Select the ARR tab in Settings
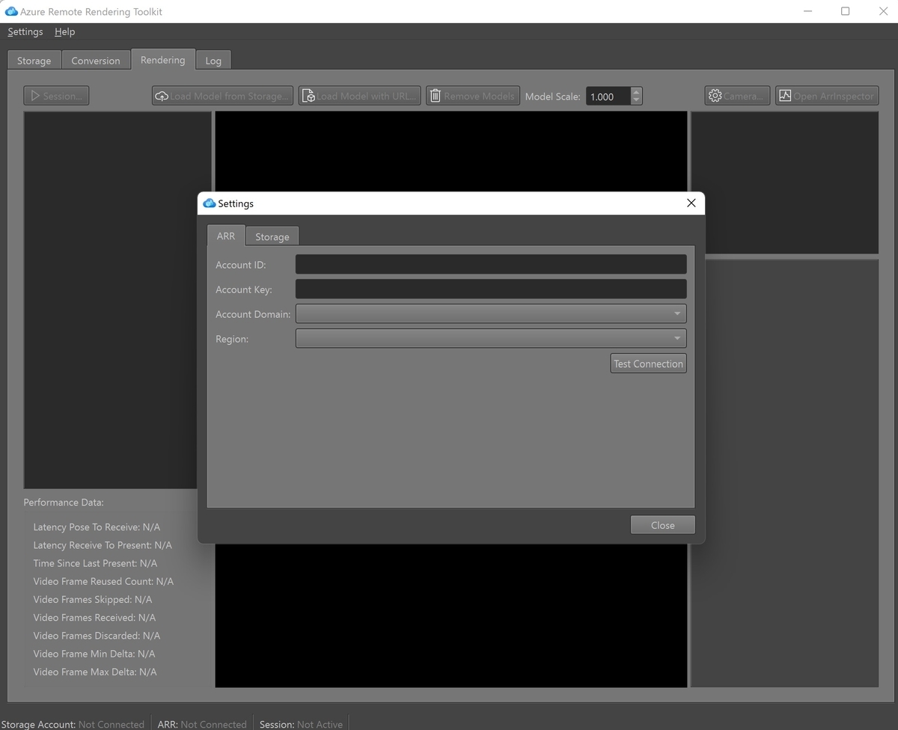The height and width of the screenshot is (730, 898). (226, 236)
